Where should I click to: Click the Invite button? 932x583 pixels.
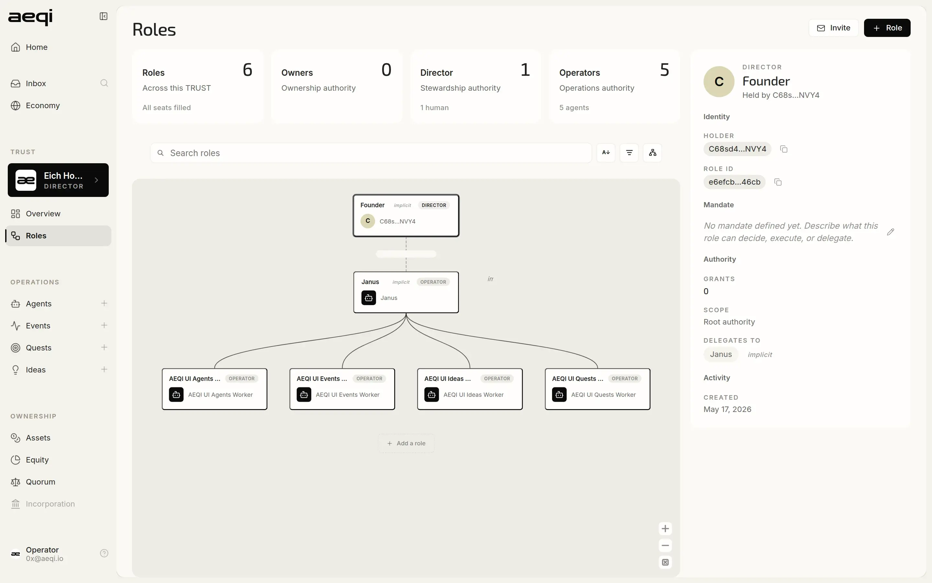click(x=833, y=28)
